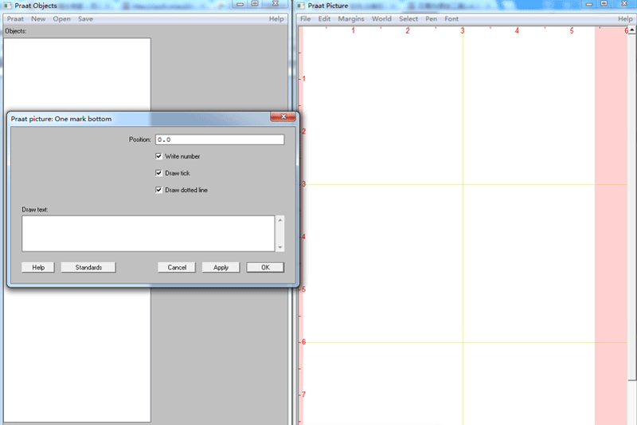The image size is (637, 425).
Task: Disable the Draw dotted line option
Action: 159,190
